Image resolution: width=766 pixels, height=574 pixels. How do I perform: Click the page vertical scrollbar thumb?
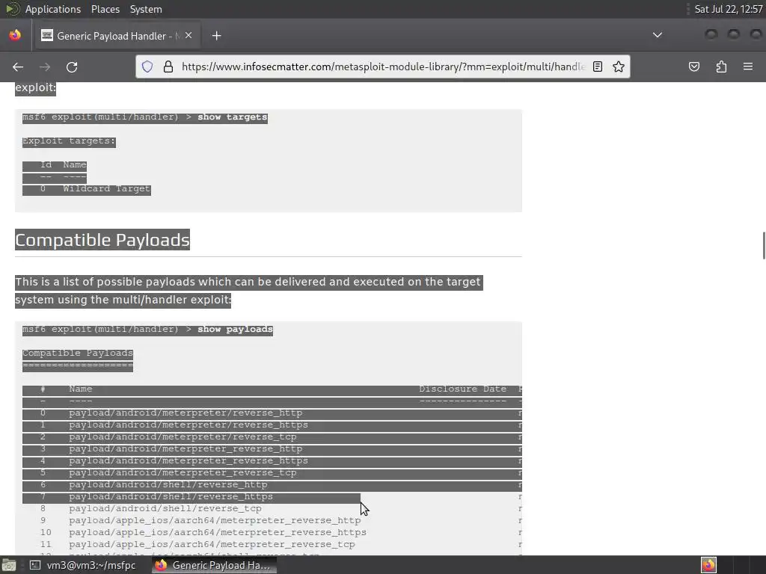tap(763, 245)
